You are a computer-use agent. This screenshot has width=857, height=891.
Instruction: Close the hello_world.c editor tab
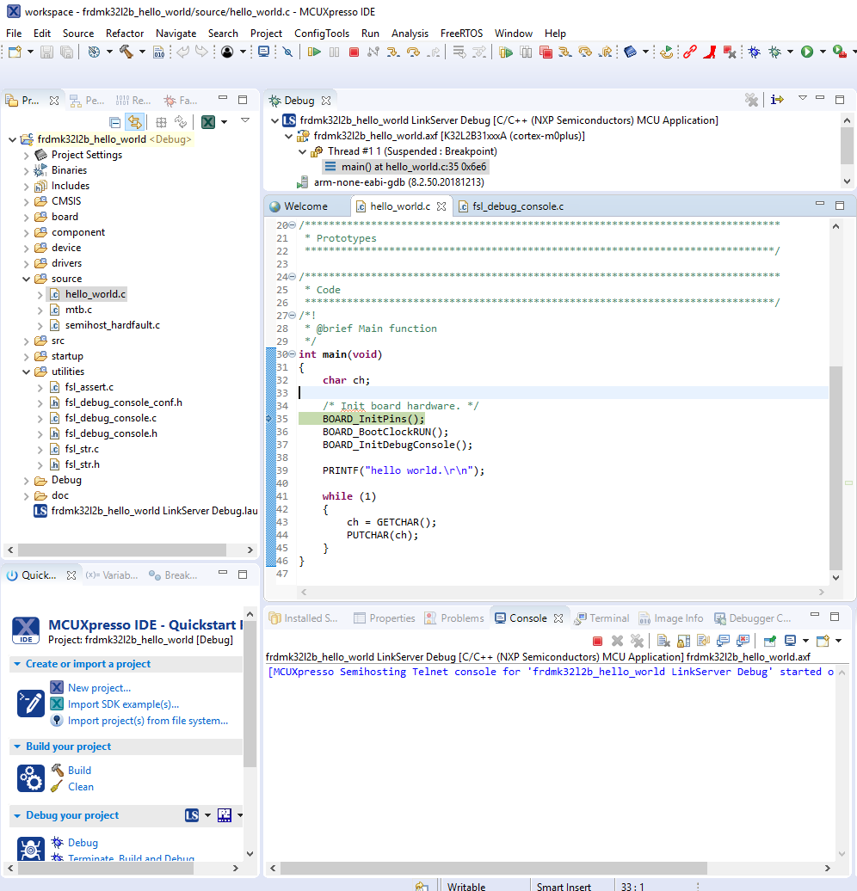coord(441,206)
